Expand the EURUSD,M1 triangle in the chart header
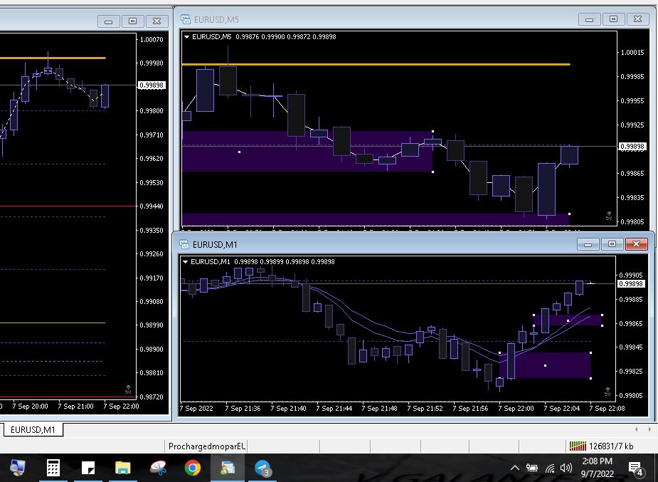 coord(186,261)
